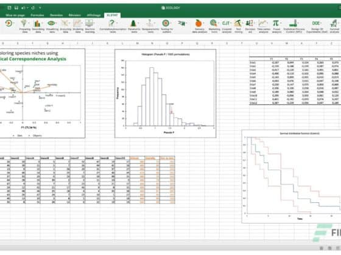The width and height of the screenshot is (341, 255).
Task: Click the 'Time' axis label on survival chart
Action: point(300,219)
